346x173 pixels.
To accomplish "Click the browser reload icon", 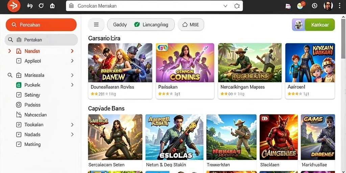I will click(41, 6).
